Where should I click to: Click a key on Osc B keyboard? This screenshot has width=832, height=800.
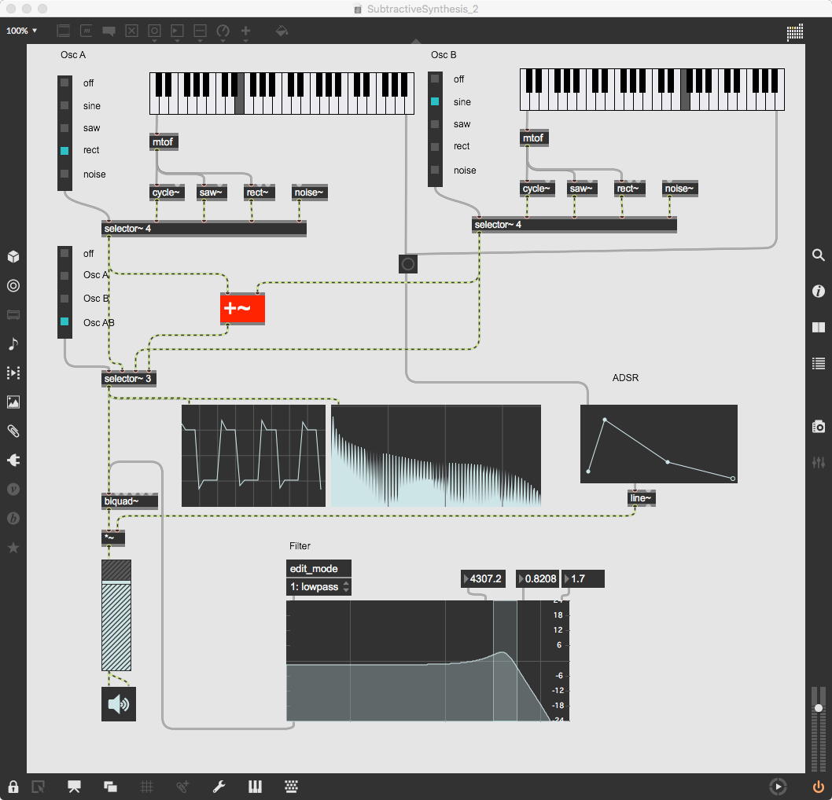652,89
